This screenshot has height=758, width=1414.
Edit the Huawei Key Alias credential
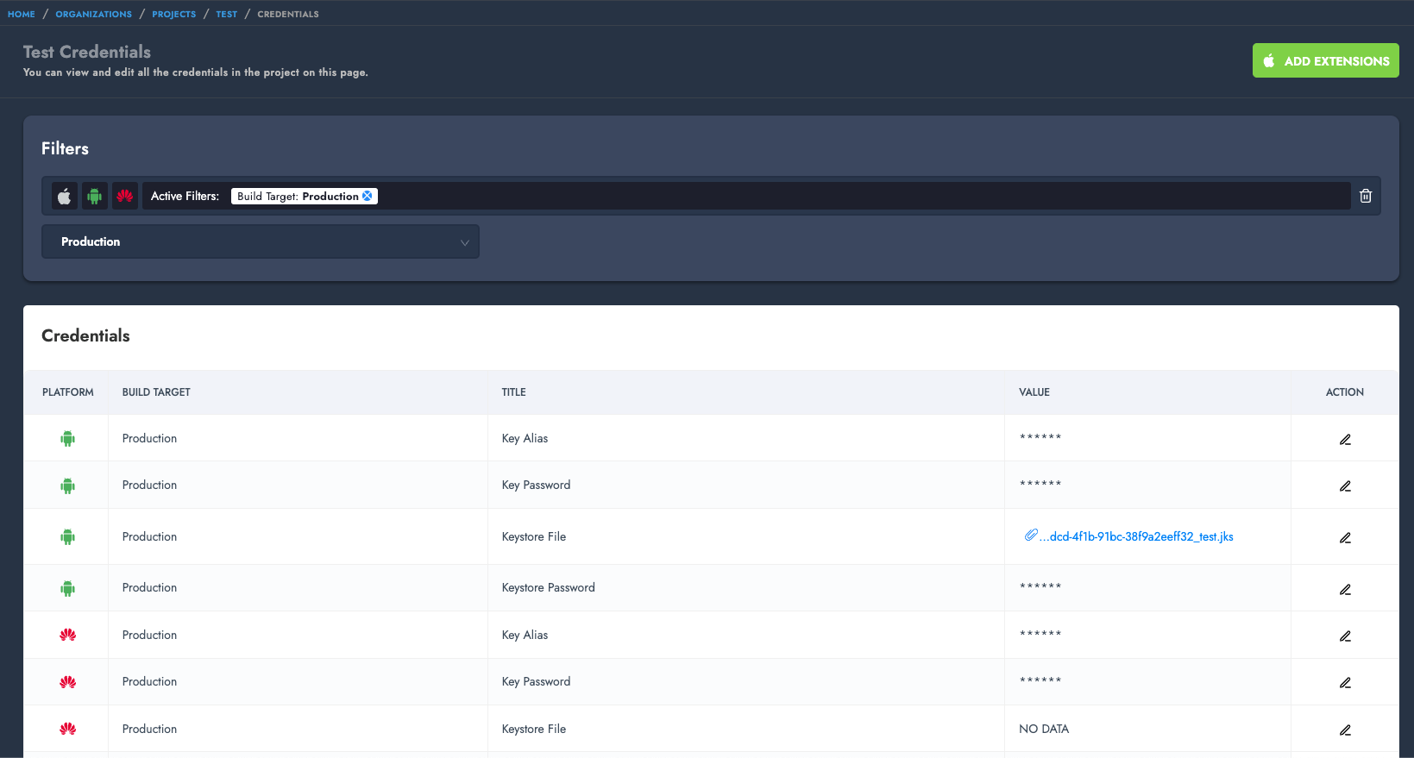1344,636
